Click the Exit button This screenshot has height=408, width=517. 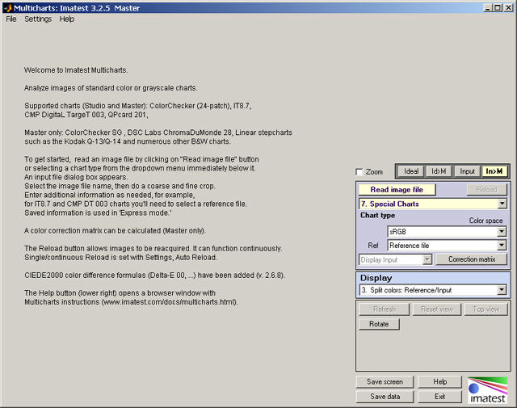[439, 397]
